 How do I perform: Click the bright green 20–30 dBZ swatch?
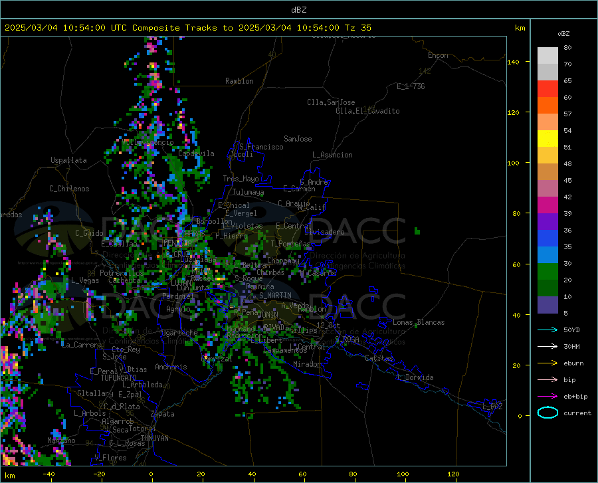click(548, 272)
